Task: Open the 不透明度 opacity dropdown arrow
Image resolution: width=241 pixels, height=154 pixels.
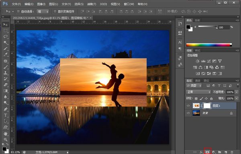Action: point(237,92)
